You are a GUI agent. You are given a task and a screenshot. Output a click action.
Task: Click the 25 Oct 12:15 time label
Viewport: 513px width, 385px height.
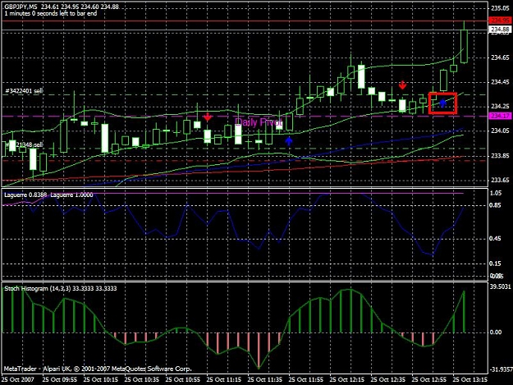pos(347,379)
